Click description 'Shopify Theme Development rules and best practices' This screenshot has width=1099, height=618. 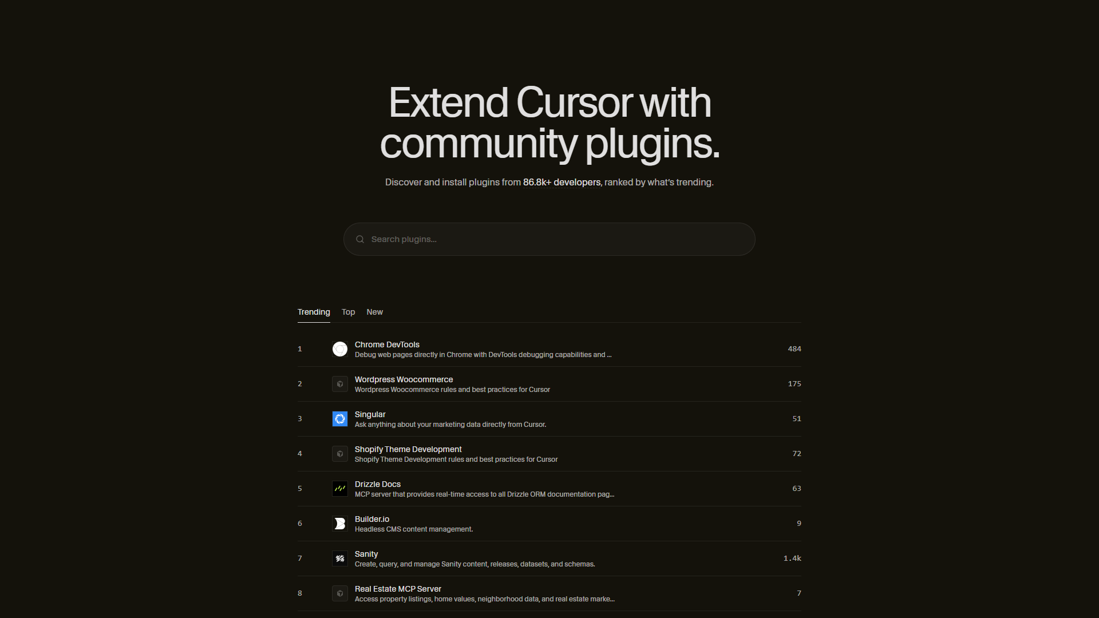click(x=456, y=459)
